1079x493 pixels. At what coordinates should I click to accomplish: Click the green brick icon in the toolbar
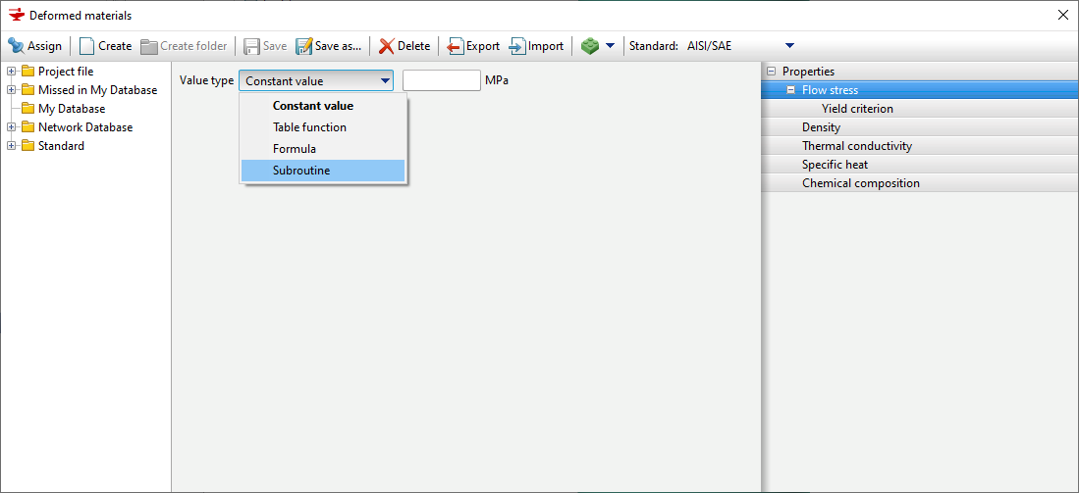click(x=590, y=46)
